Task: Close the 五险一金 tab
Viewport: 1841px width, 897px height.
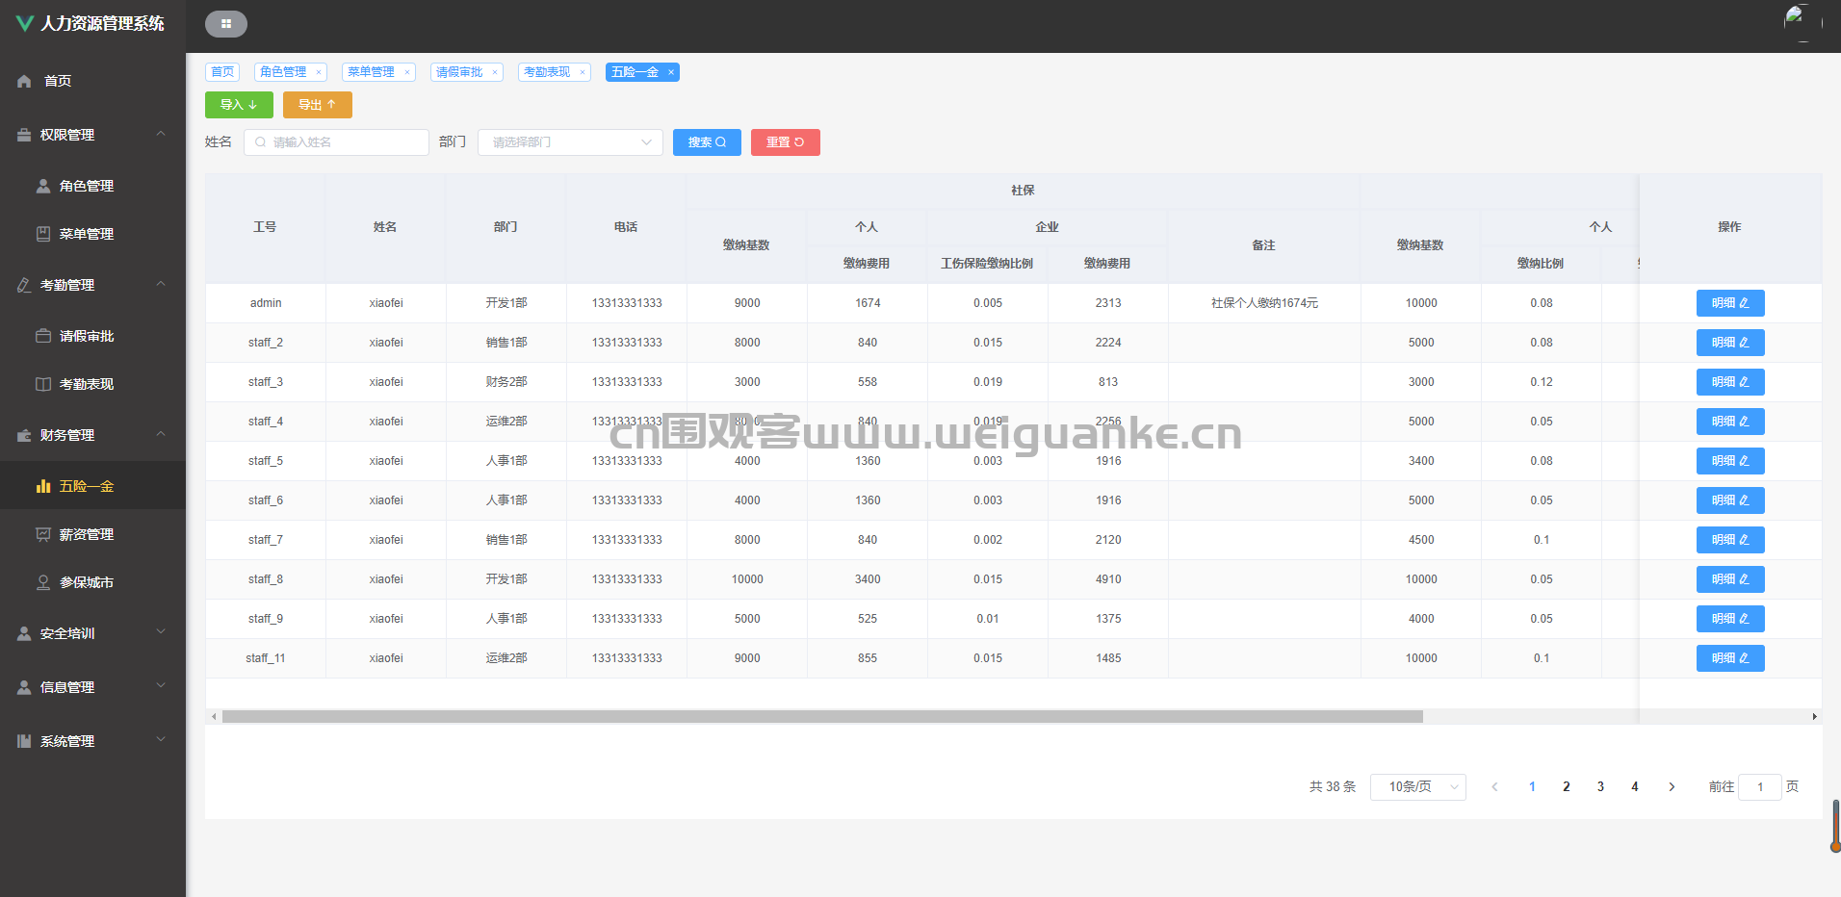Action: pyautogui.click(x=671, y=72)
